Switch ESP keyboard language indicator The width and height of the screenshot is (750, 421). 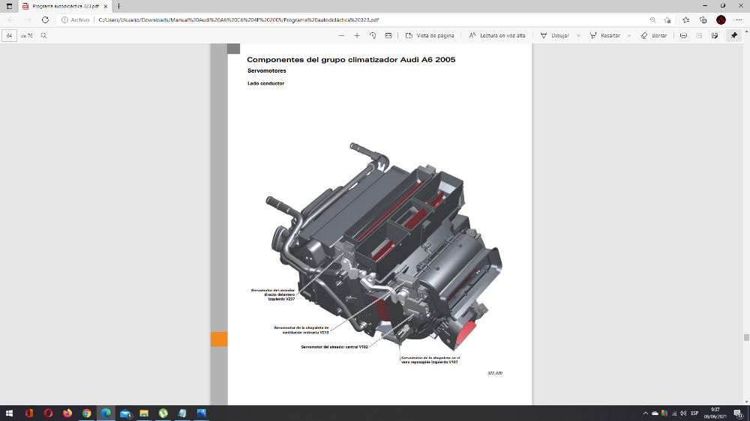(694, 414)
